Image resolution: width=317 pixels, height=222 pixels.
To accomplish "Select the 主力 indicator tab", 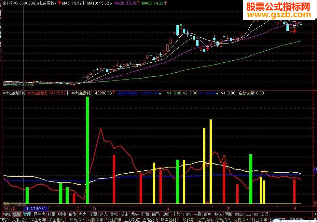I will pos(83,214).
